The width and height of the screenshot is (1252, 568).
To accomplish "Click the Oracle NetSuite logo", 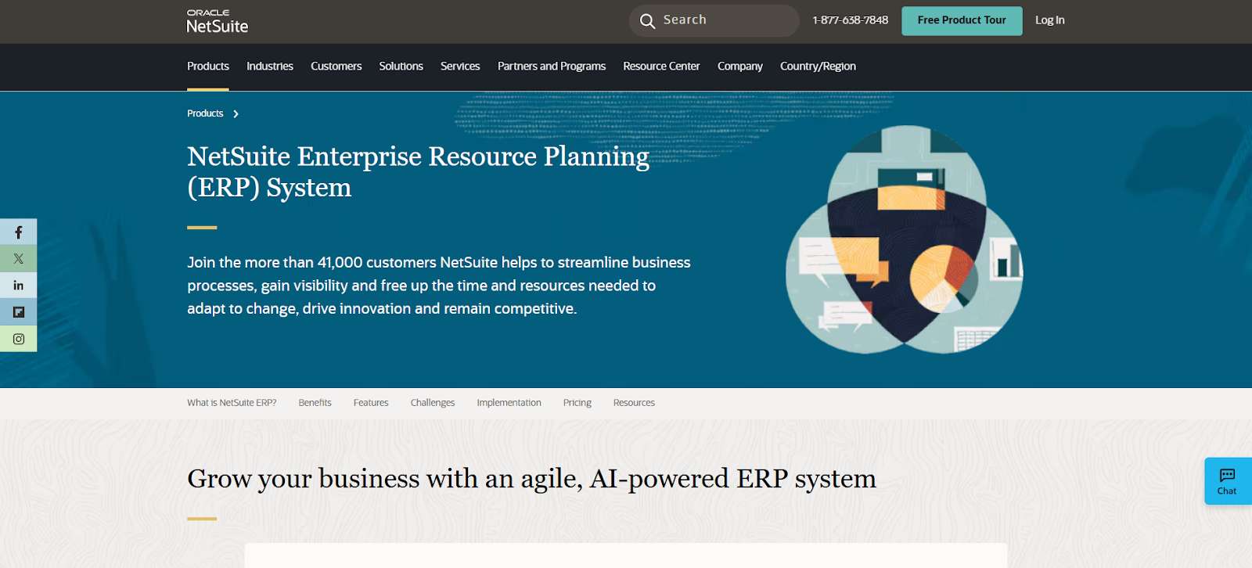I will [x=218, y=22].
